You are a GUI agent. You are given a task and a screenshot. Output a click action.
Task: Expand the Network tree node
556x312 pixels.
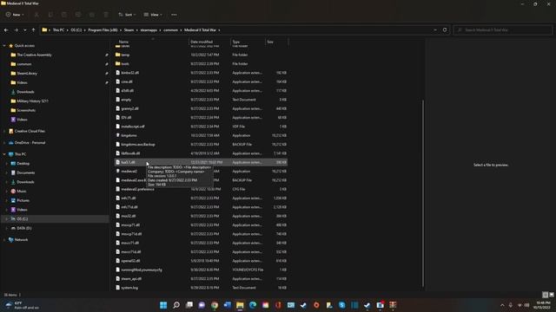coord(4,240)
